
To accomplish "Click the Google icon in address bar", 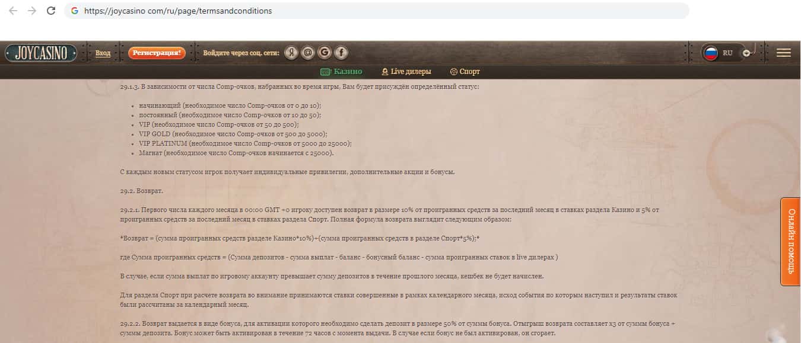I will coord(74,11).
